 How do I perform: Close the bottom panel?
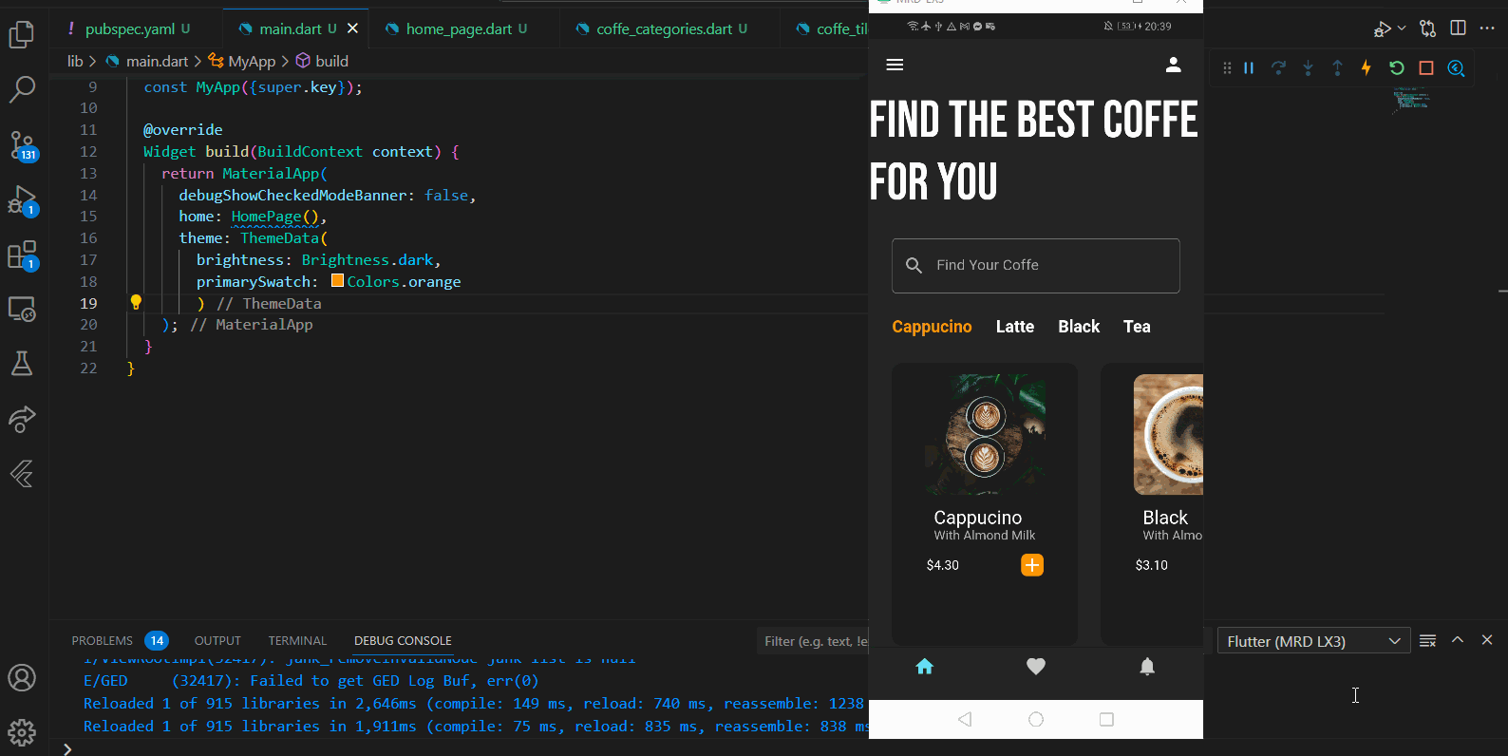[1487, 640]
